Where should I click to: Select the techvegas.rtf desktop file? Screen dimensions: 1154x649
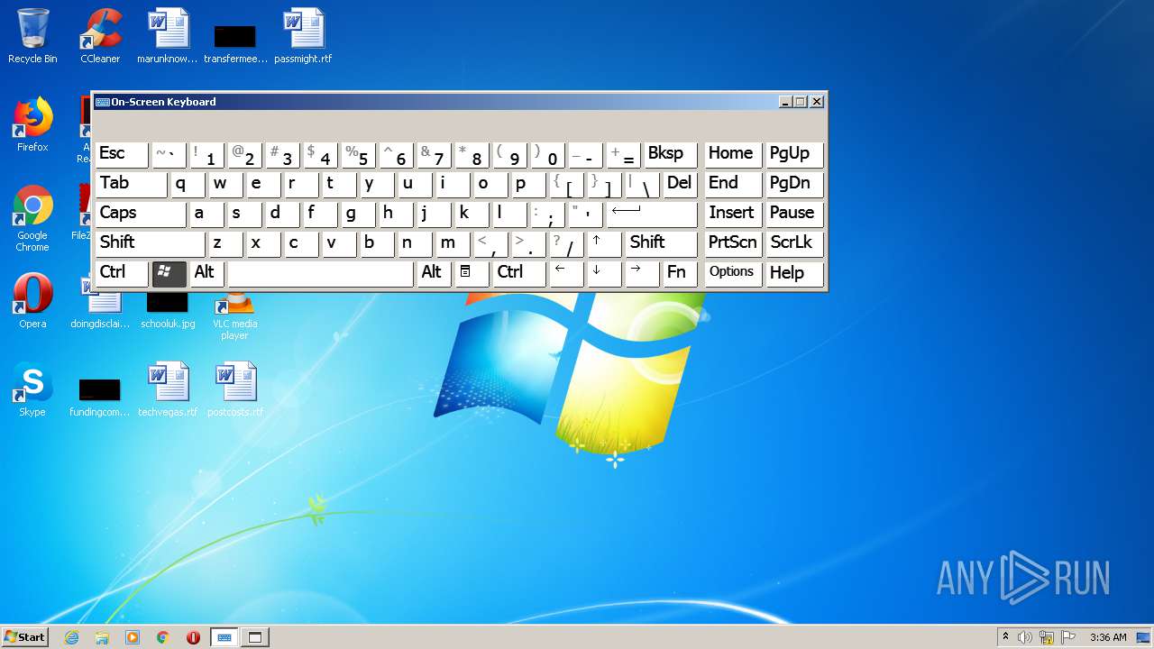tap(168, 389)
